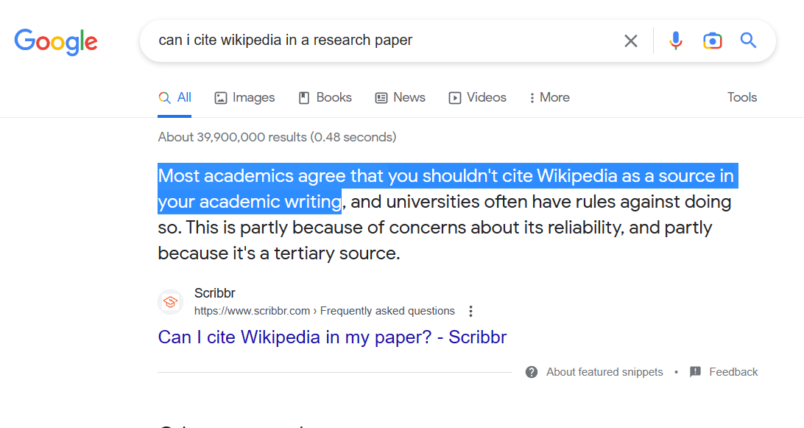Submit search with magnifying glass icon
Screen dimensions: 804x428
[x=748, y=40]
